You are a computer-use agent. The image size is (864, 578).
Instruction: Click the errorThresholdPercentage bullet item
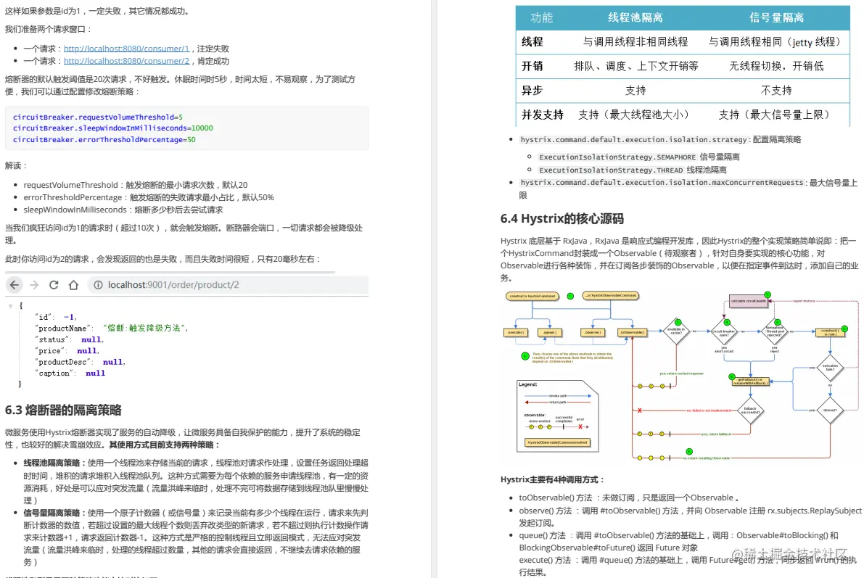pos(149,197)
